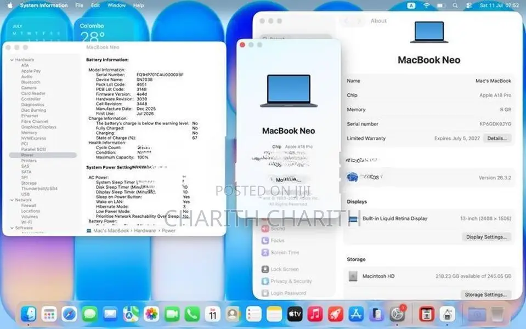Click the input source A icon in menu bar
Image resolution: width=526 pixels, height=329 pixels.
point(411,5)
